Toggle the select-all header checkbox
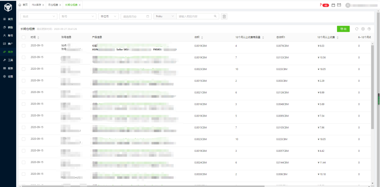The height and width of the screenshot is (187, 380). 24,37
